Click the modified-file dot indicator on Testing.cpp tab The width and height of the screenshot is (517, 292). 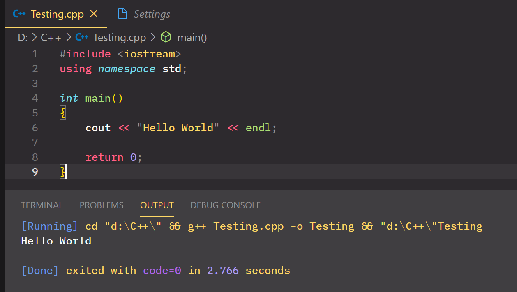(x=94, y=13)
